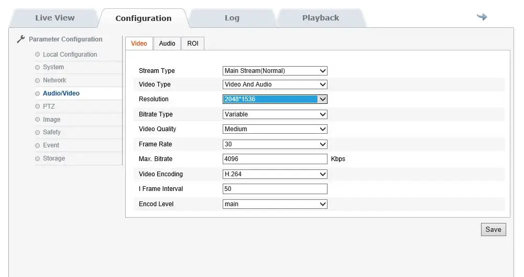524x277 pixels.
Task: Switch to the Live View tab
Action: (55, 18)
